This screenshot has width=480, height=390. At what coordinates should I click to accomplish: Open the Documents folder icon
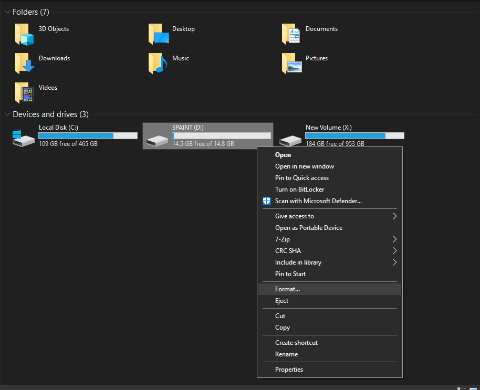tap(291, 34)
